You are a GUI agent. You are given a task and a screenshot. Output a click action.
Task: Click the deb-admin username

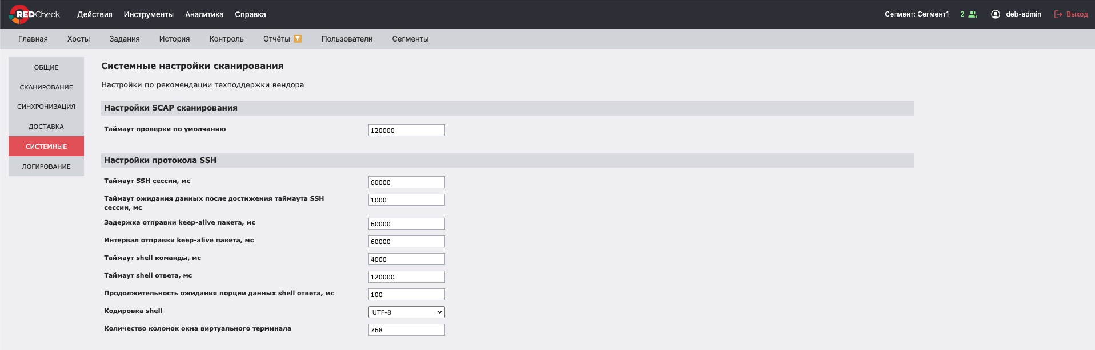tap(1024, 14)
